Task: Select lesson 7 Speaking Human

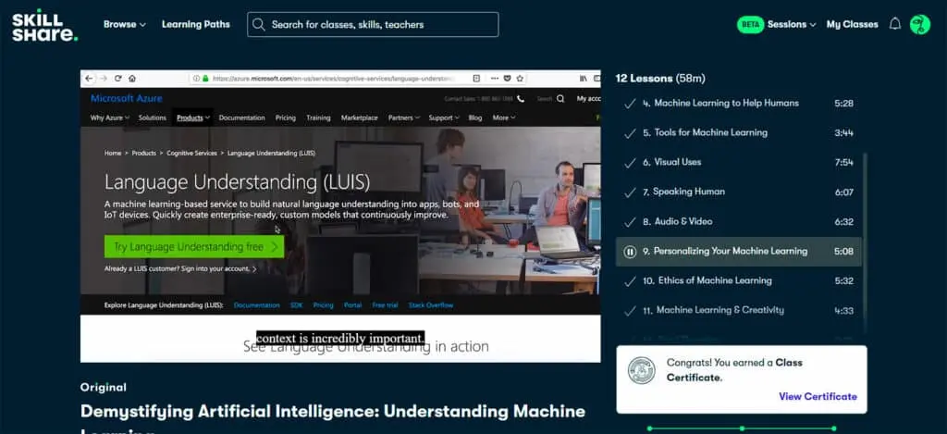Action: (x=739, y=192)
